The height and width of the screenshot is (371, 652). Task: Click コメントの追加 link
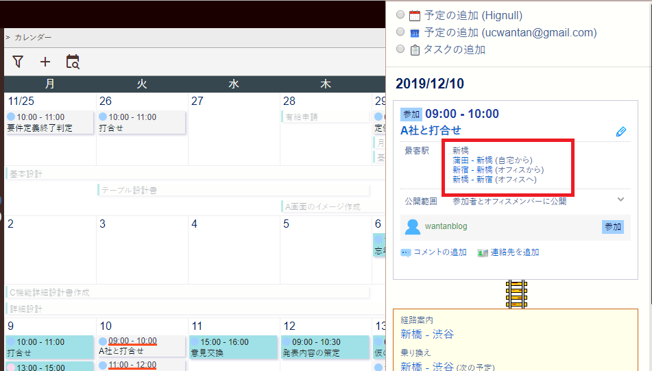coord(440,252)
